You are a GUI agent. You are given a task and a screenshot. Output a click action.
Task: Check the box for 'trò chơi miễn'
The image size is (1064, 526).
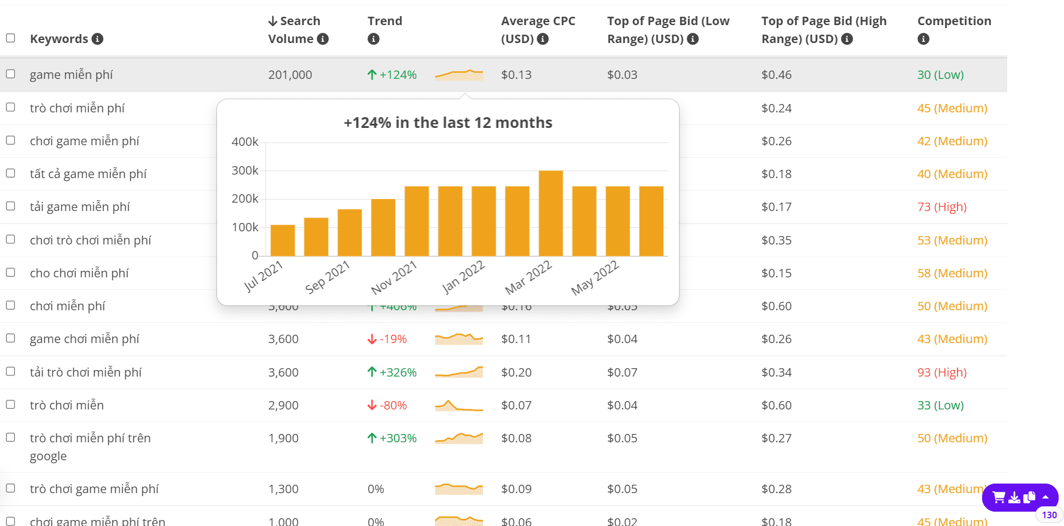11,405
